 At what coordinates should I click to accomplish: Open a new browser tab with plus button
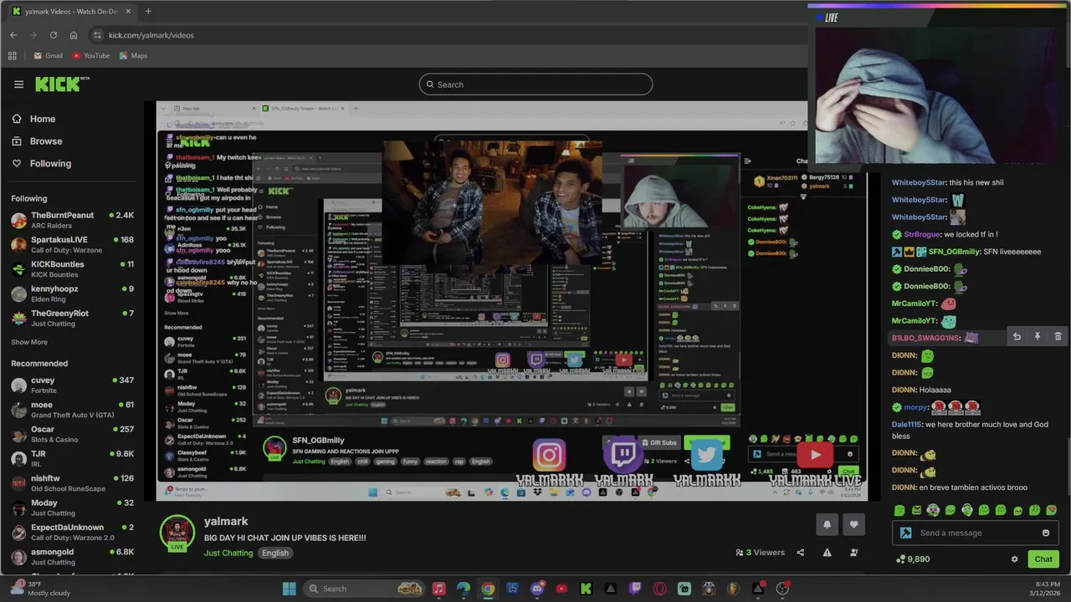tap(148, 11)
